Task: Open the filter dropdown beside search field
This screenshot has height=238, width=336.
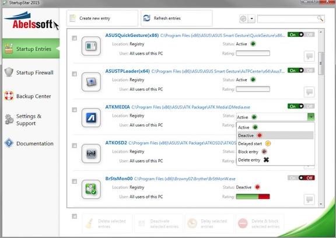Action: click(x=252, y=19)
